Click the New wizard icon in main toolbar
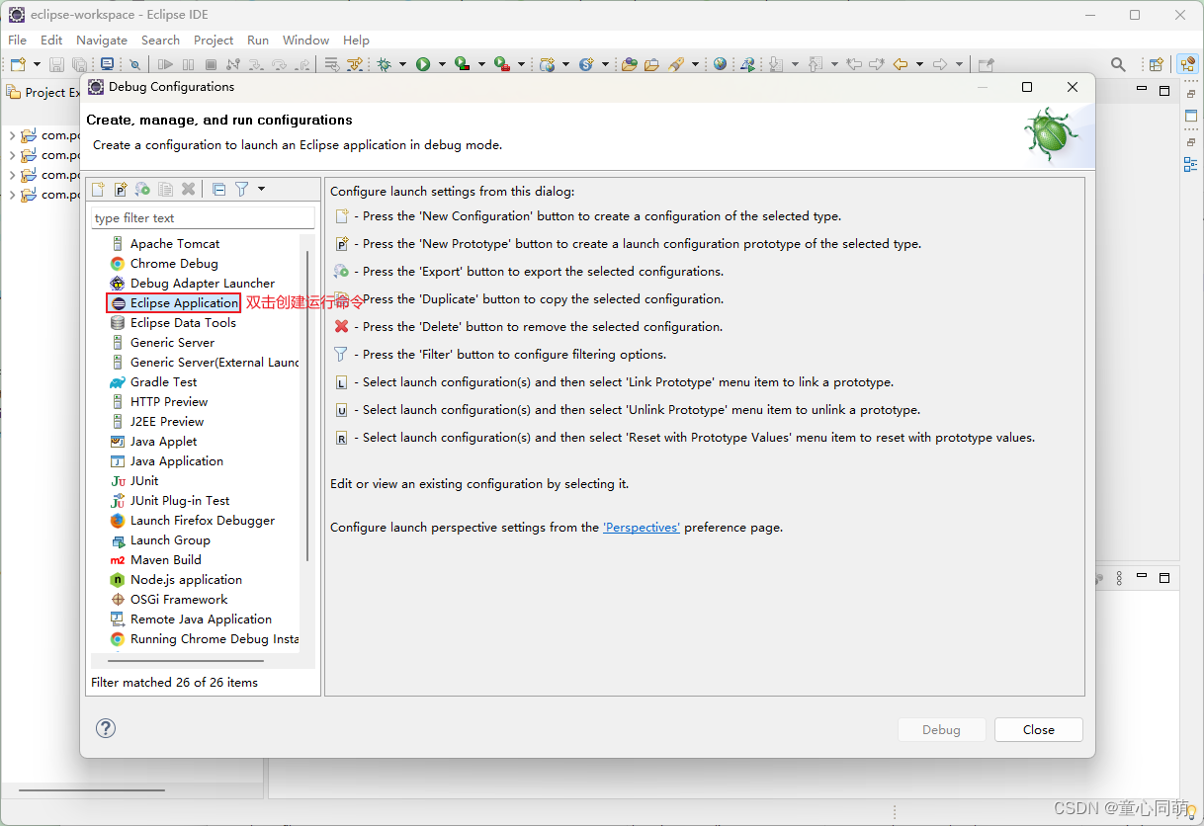The width and height of the screenshot is (1204, 826). pos(18,64)
